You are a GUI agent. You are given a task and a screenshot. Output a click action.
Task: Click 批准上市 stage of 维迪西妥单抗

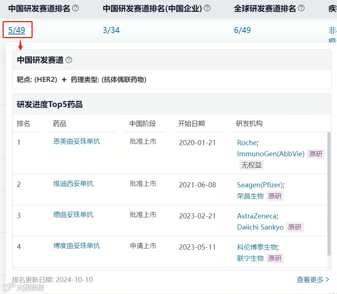pyautogui.click(x=143, y=184)
